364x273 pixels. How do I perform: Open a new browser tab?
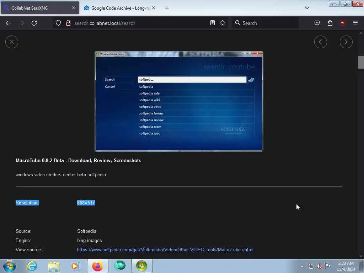167,8
